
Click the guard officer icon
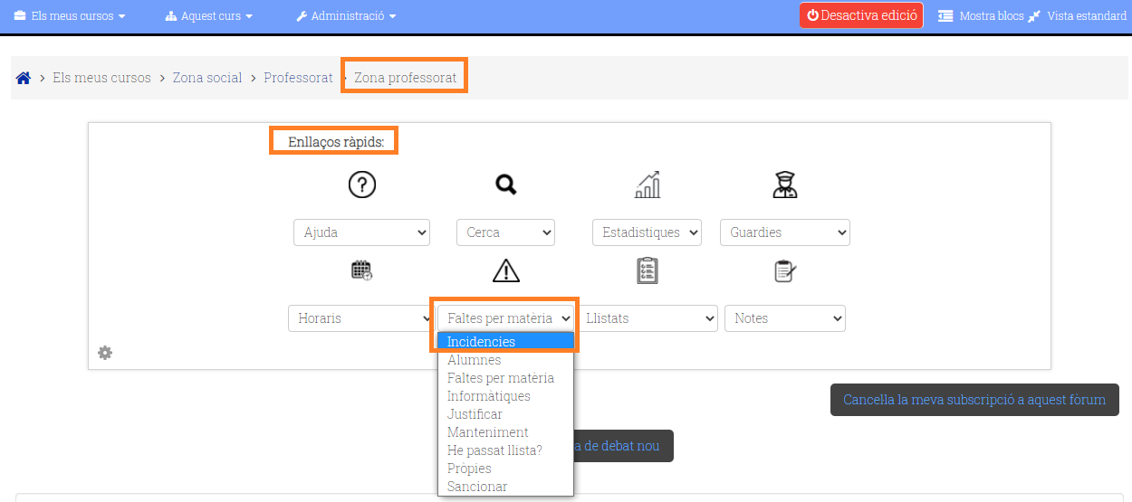[784, 185]
